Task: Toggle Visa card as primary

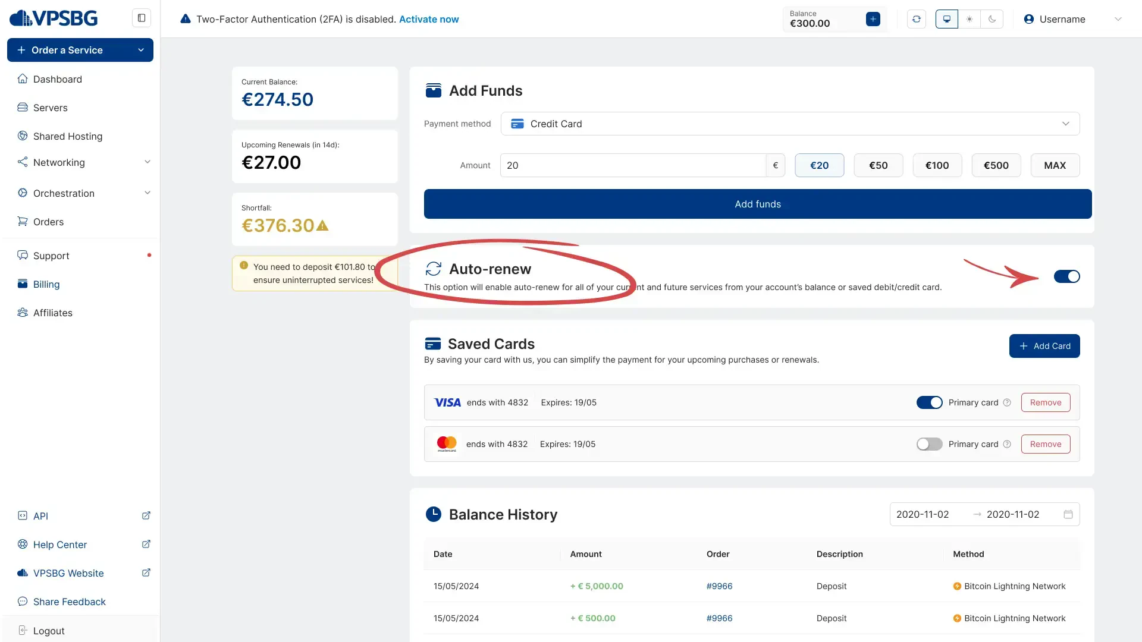Action: (929, 402)
